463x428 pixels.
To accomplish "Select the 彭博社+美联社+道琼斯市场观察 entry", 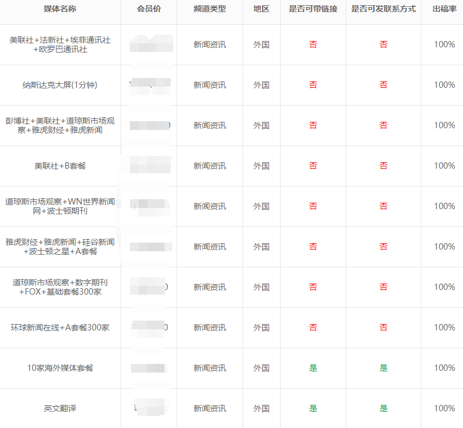I will 60,125.
